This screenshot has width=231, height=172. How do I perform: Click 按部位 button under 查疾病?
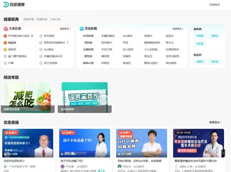click(215, 36)
